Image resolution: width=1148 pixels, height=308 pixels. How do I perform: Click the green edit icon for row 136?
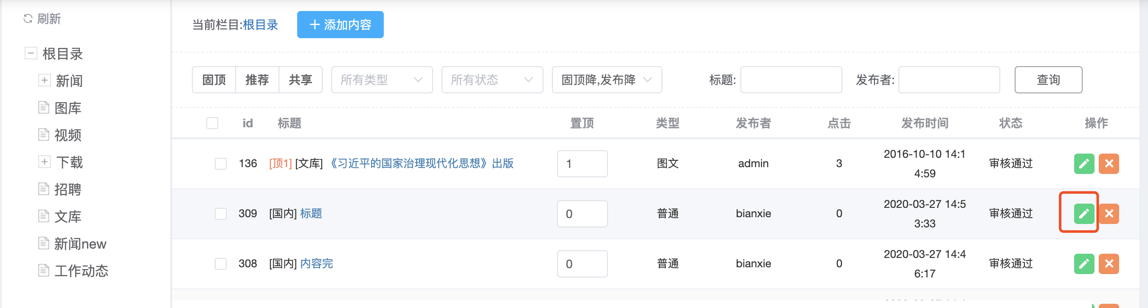pos(1084,164)
